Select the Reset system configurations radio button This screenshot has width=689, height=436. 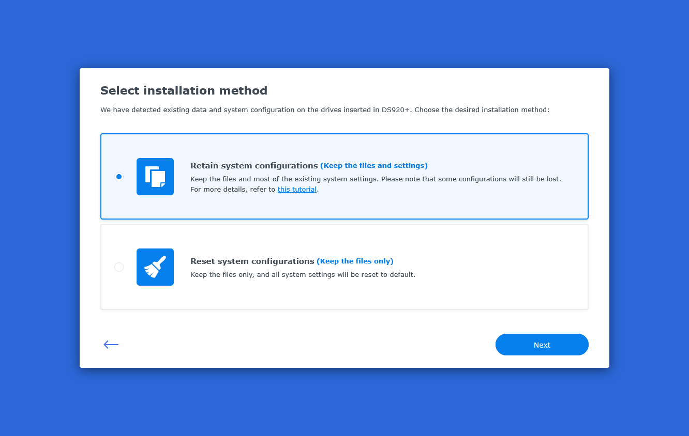click(x=119, y=267)
